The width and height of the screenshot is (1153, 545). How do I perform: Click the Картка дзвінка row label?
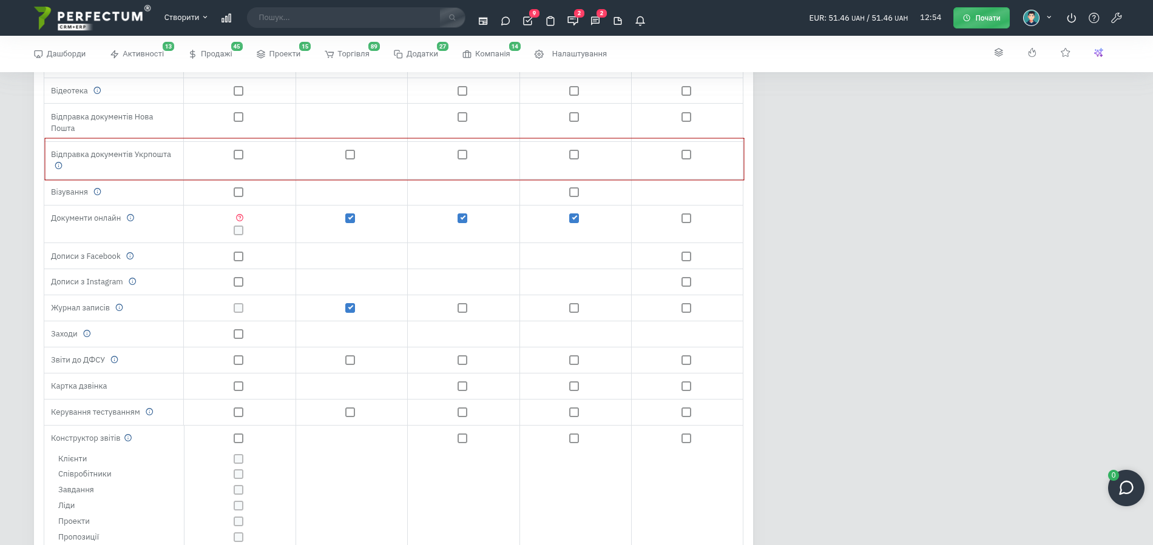[x=79, y=386]
